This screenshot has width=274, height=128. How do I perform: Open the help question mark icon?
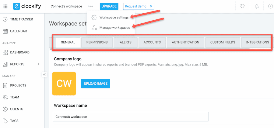click(x=270, y=6)
